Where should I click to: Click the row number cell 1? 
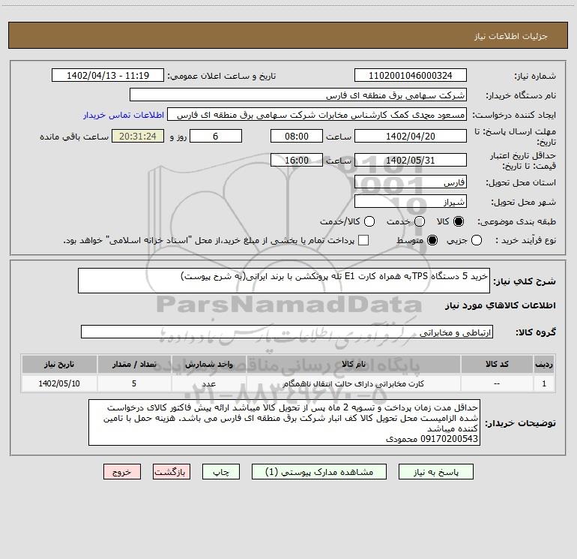tap(544, 383)
